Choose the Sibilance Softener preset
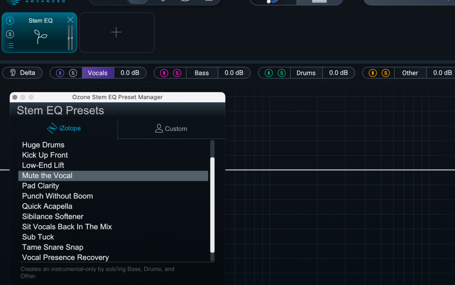The height and width of the screenshot is (285, 455). pos(113,216)
